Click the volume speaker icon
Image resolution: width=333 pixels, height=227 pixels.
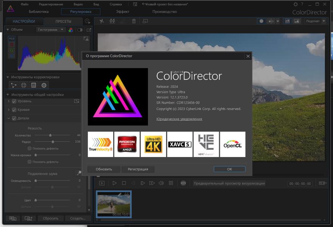click(161, 183)
